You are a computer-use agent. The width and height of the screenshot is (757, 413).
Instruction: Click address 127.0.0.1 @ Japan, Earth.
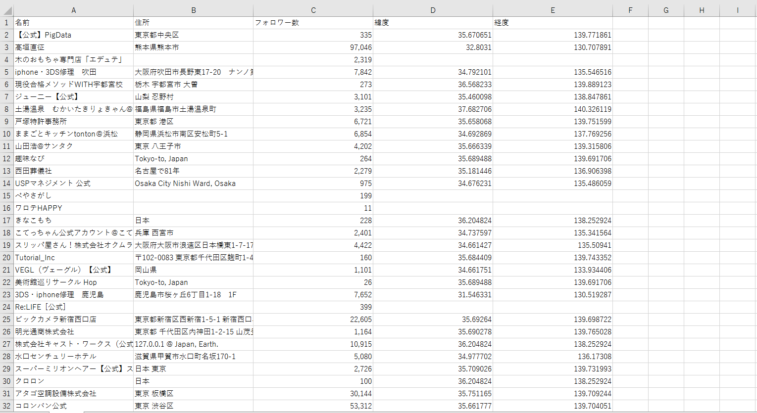click(194, 344)
